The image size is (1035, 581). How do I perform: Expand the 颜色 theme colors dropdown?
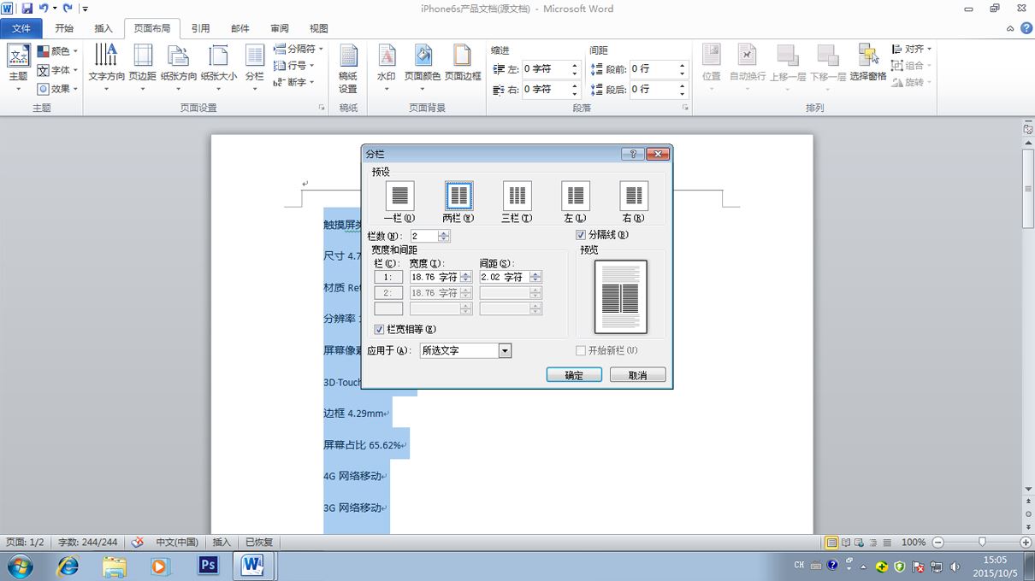pyautogui.click(x=58, y=52)
